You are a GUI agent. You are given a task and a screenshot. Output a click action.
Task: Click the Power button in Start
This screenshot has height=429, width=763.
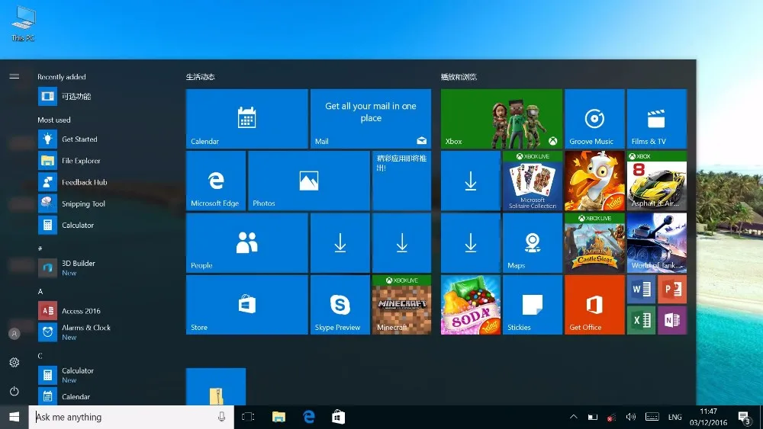(x=14, y=391)
